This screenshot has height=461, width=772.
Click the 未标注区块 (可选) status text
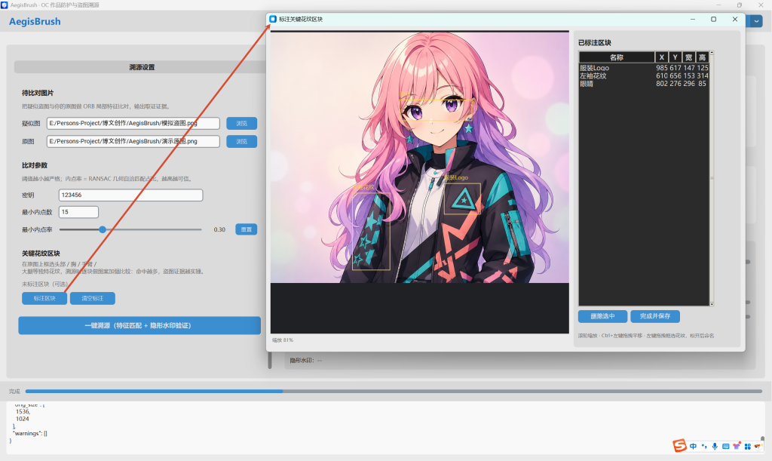click(44, 284)
